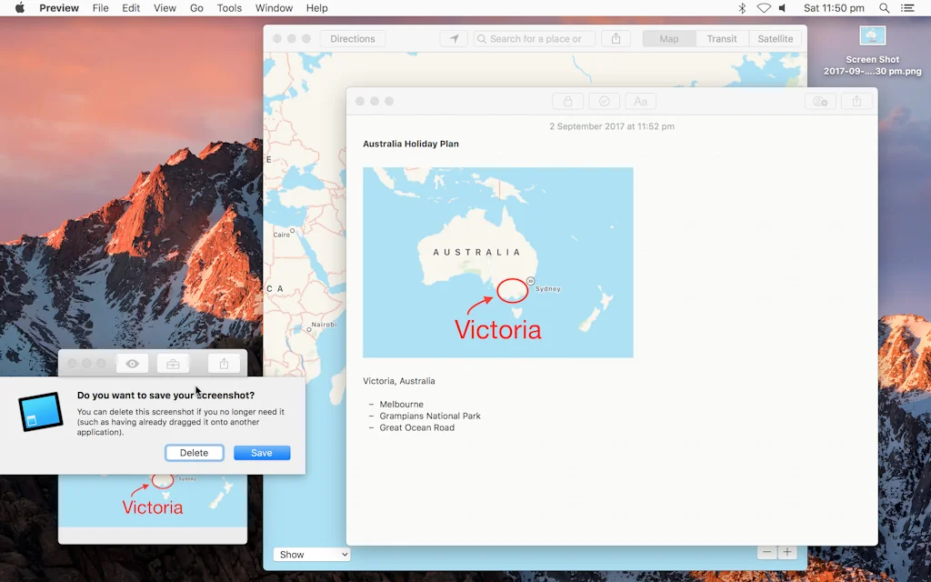Click the Maps toolbar share icon
931x582 pixels.
pos(616,39)
